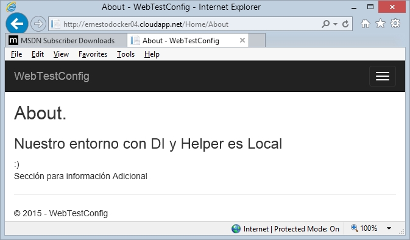Click the page icon in the address bar
The width and height of the screenshot is (410, 240).
[55, 24]
